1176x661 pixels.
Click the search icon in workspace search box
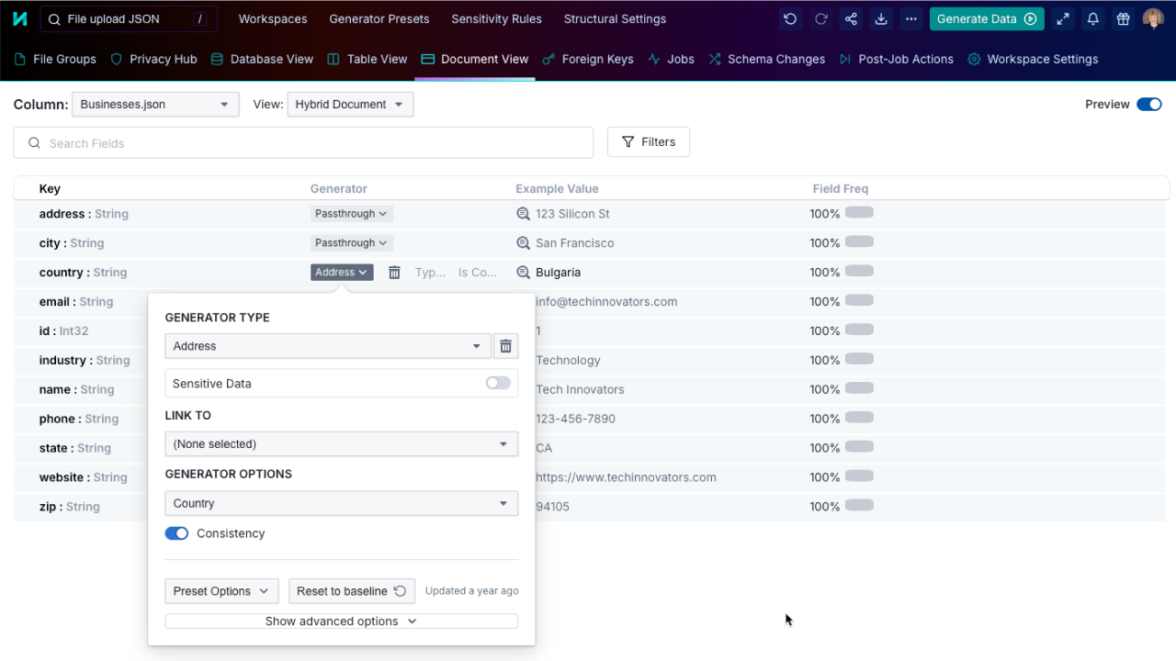[54, 19]
